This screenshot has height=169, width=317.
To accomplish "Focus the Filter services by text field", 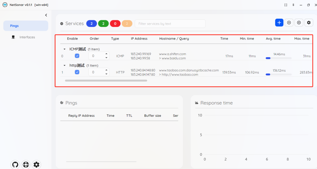I will 170,24.
